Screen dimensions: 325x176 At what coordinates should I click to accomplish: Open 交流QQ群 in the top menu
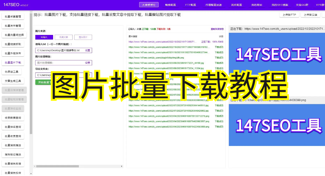pos(303,5)
